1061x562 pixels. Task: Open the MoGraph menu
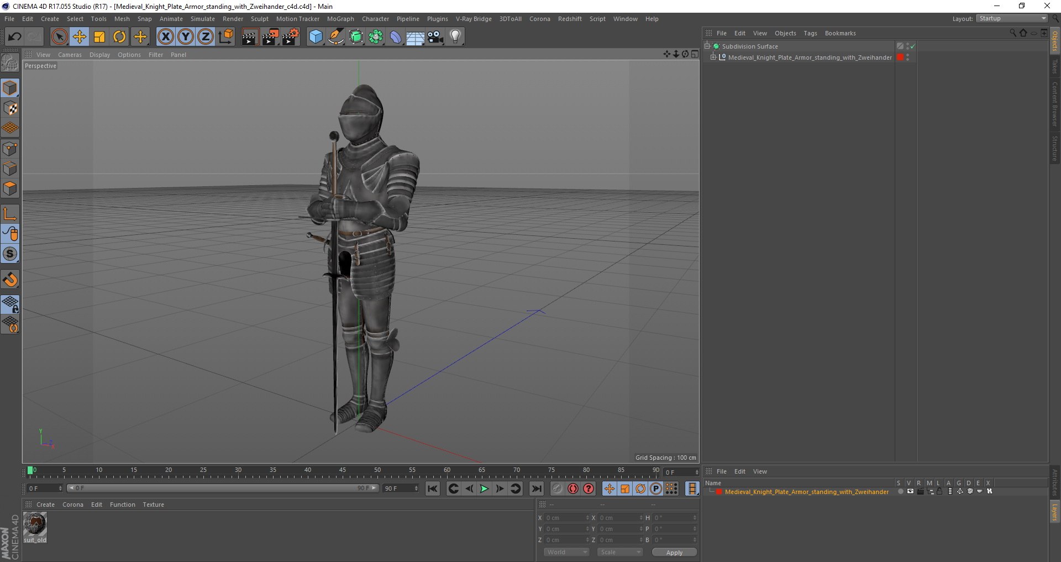click(340, 19)
